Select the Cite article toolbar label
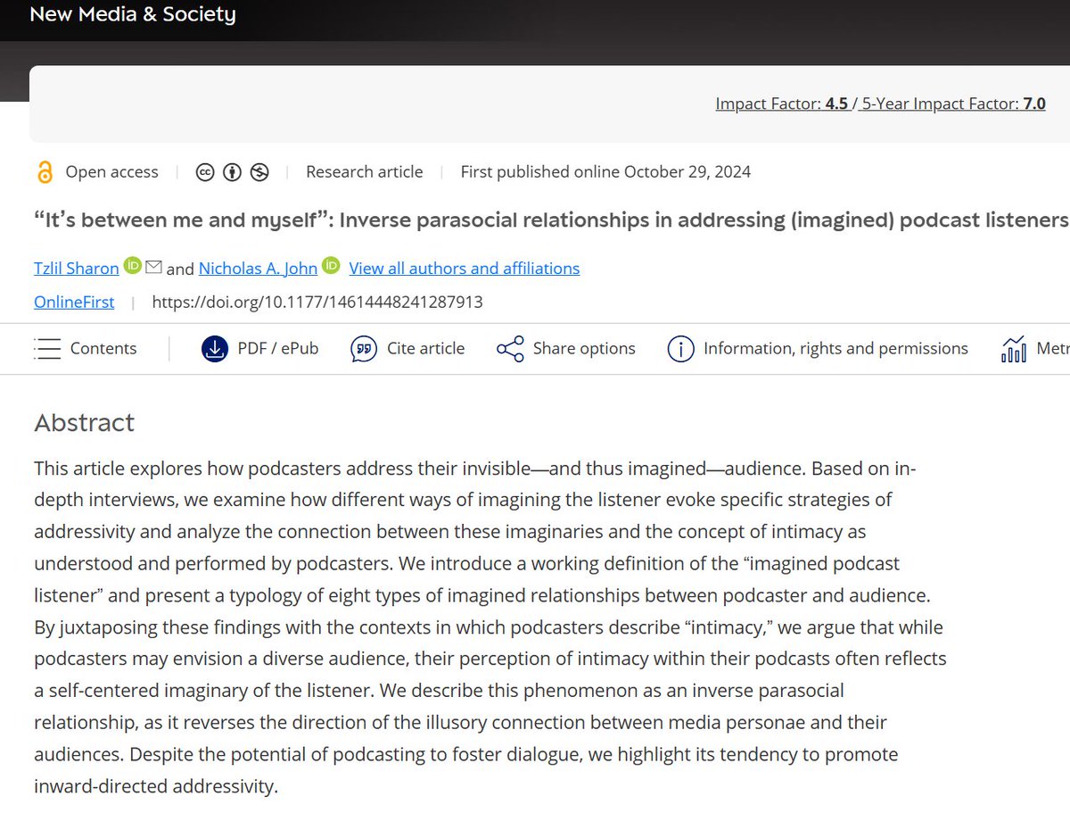Image resolution: width=1070 pixels, height=813 pixels. click(426, 348)
